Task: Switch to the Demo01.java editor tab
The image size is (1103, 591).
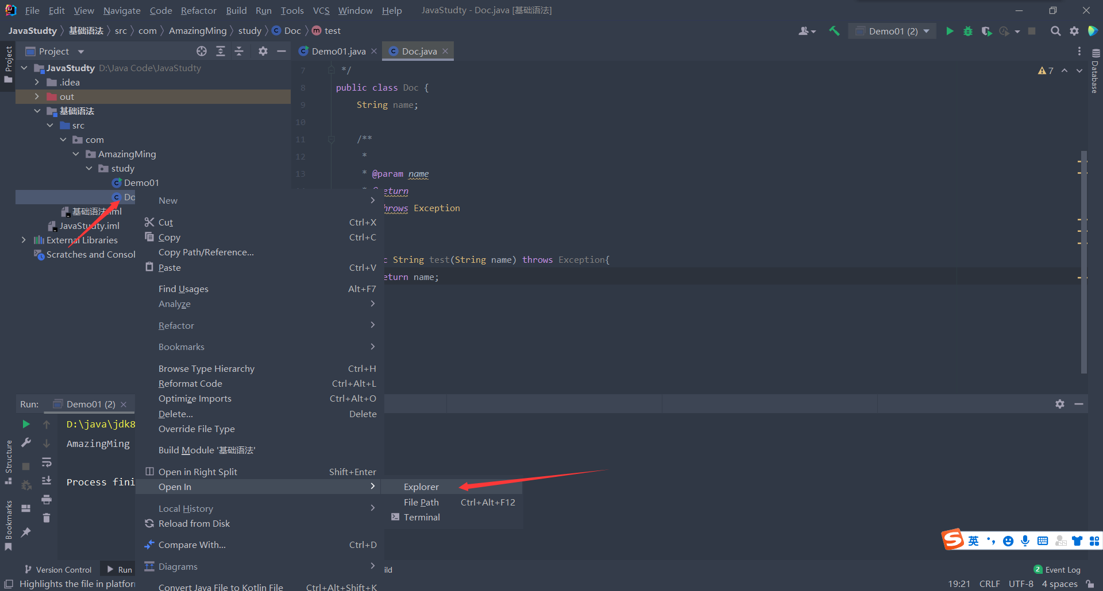Action: (x=338, y=51)
